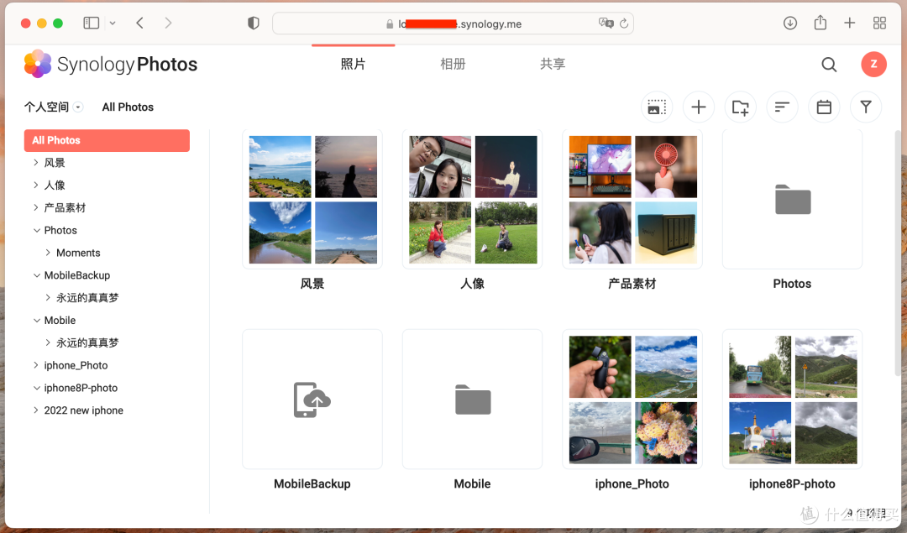
Task: Open the sort options icon
Action: click(x=782, y=107)
